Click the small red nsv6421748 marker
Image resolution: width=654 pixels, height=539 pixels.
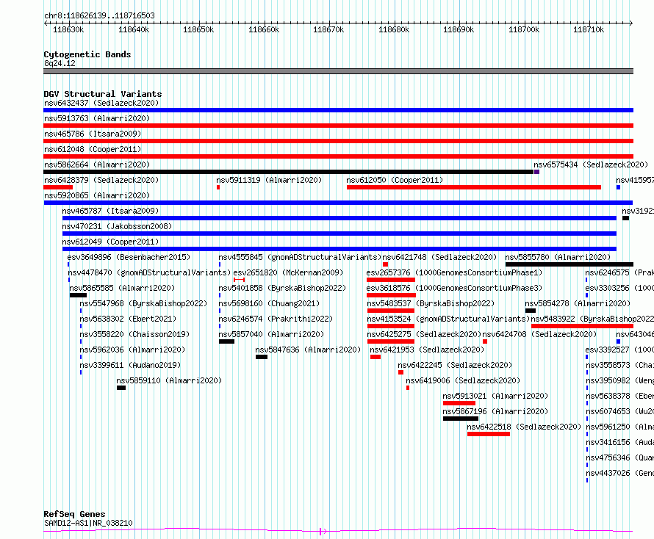pyautogui.click(x=385, y=264)
